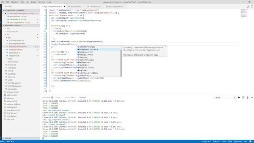Open the Output panel tab

pos(59,97)
